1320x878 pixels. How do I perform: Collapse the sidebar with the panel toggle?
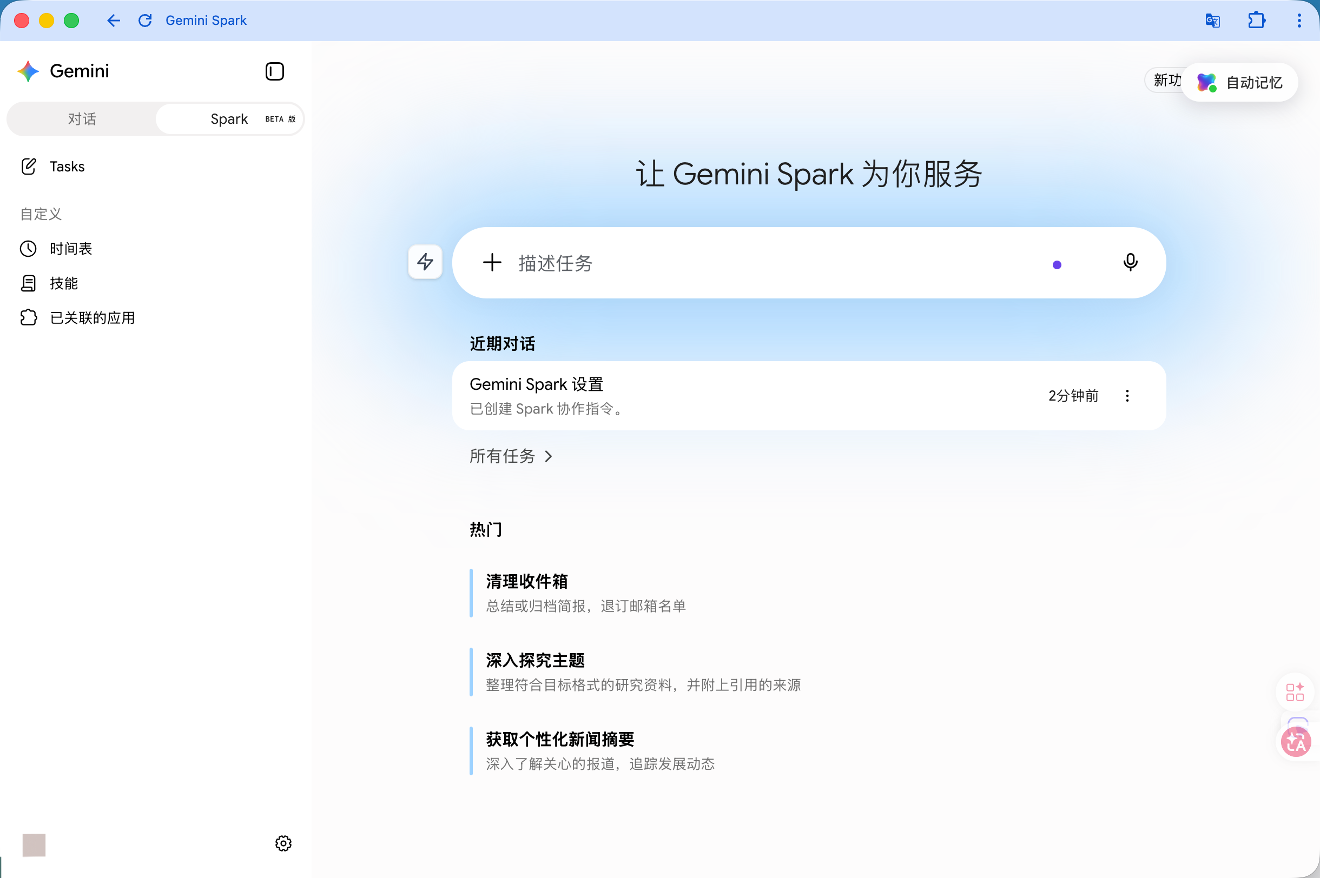point(274,72)
